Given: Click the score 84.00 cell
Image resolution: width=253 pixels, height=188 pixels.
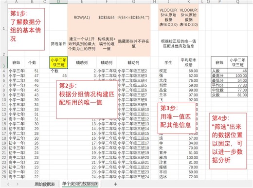Looking at the screenshot, I should (188, 143).
